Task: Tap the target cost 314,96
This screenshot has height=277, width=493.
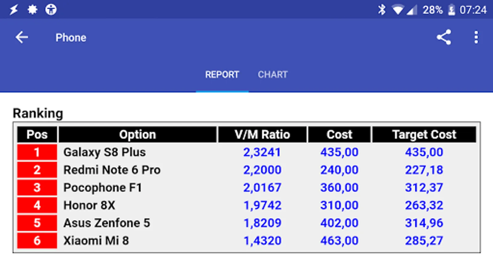Action: 424,223
